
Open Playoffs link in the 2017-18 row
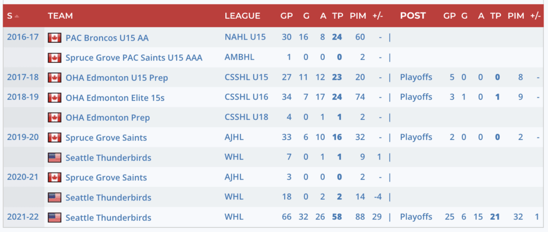click(x=416, y=78)
